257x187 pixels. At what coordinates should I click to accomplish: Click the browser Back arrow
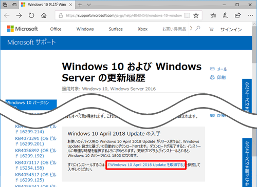[7, 15]
